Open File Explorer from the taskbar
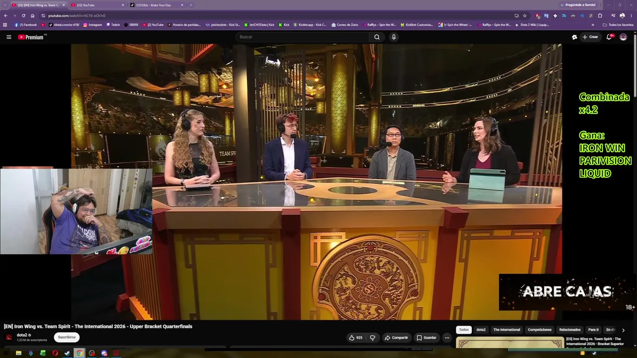This screenshot has width=637, height=358. (x=18, y=353)
